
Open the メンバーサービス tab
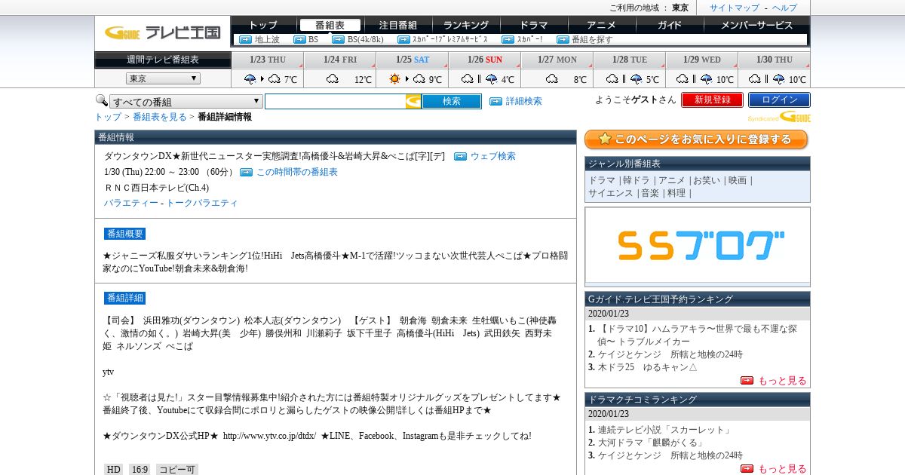756,25
